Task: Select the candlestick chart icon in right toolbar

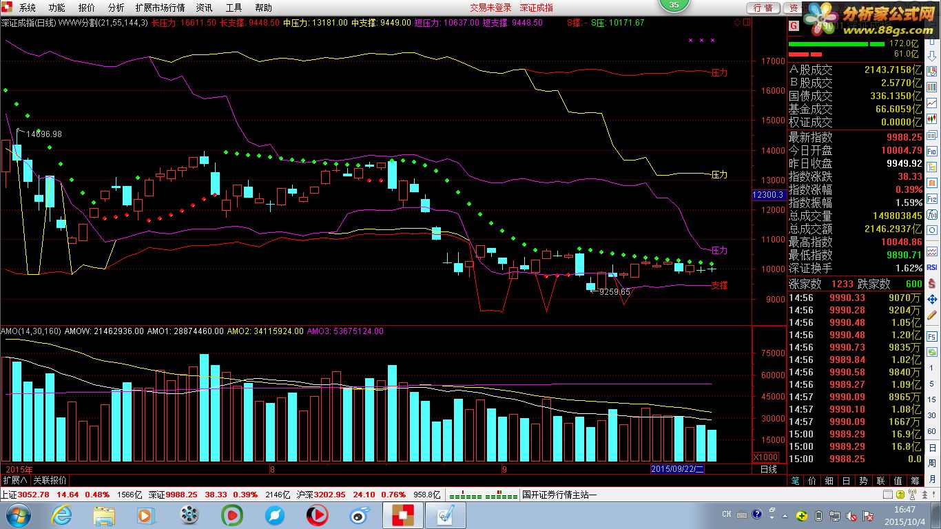Action: pos(932,118)
